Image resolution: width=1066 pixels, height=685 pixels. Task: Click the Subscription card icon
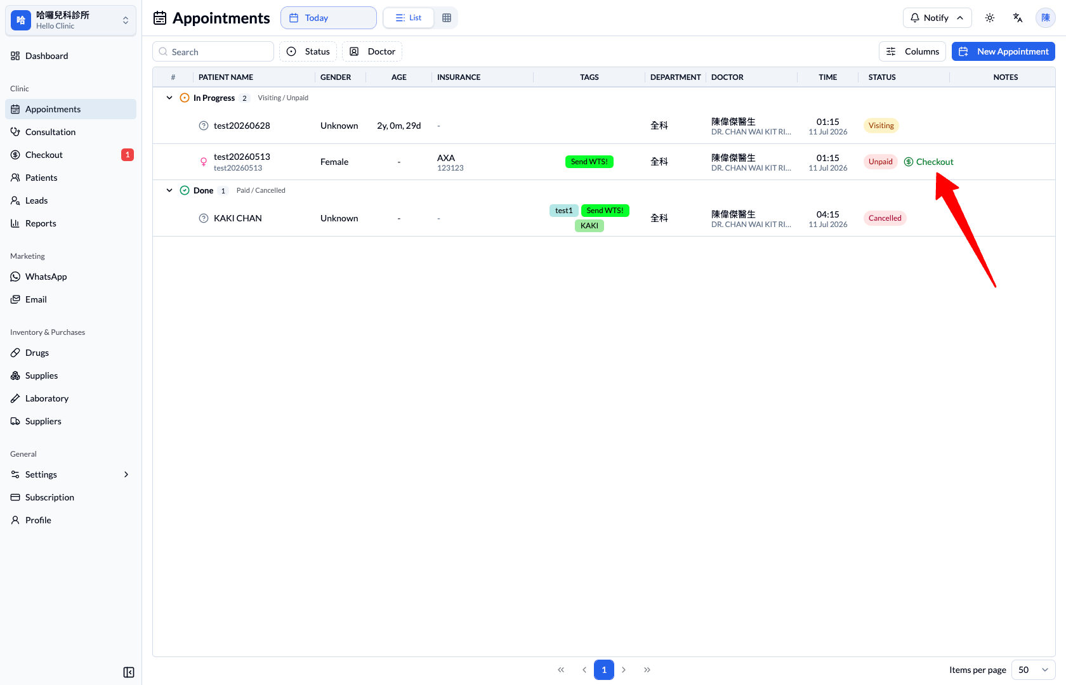pyautogui.click(x=15, y=497)
